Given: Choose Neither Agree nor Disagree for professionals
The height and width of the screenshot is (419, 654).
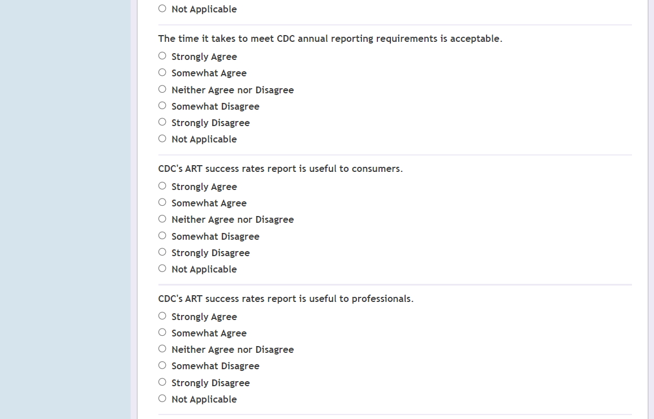Looking at the screenshot, I should coord(162,349).
